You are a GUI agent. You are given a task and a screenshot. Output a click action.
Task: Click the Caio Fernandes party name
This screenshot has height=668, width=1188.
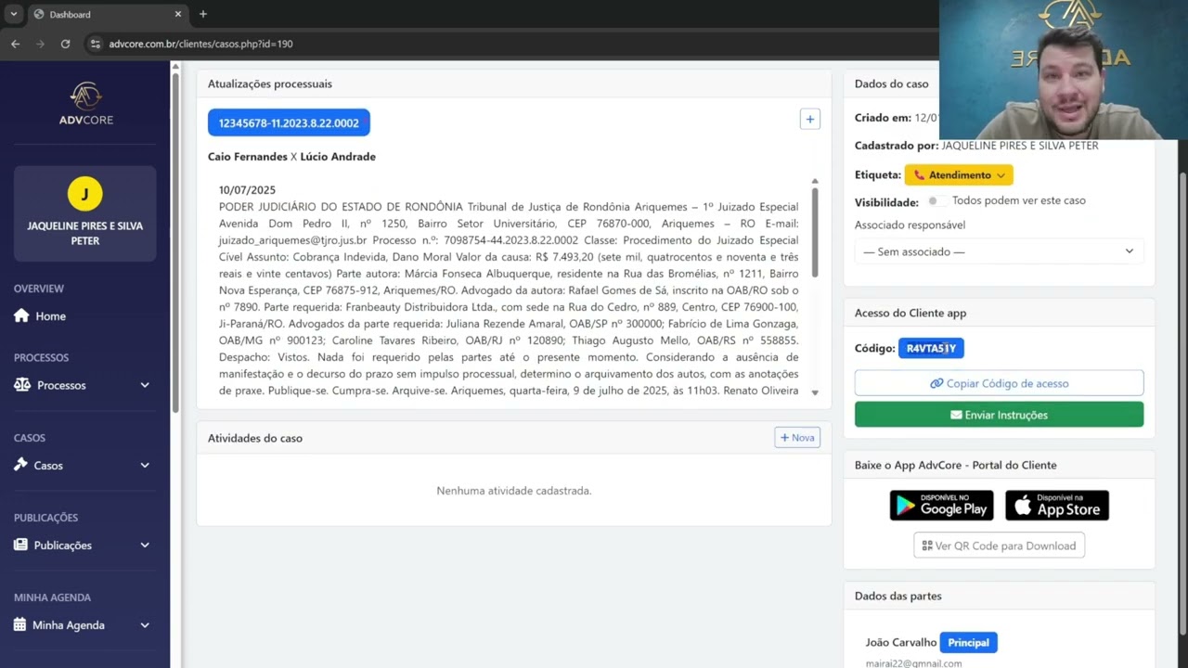click(x=248, y=157)
